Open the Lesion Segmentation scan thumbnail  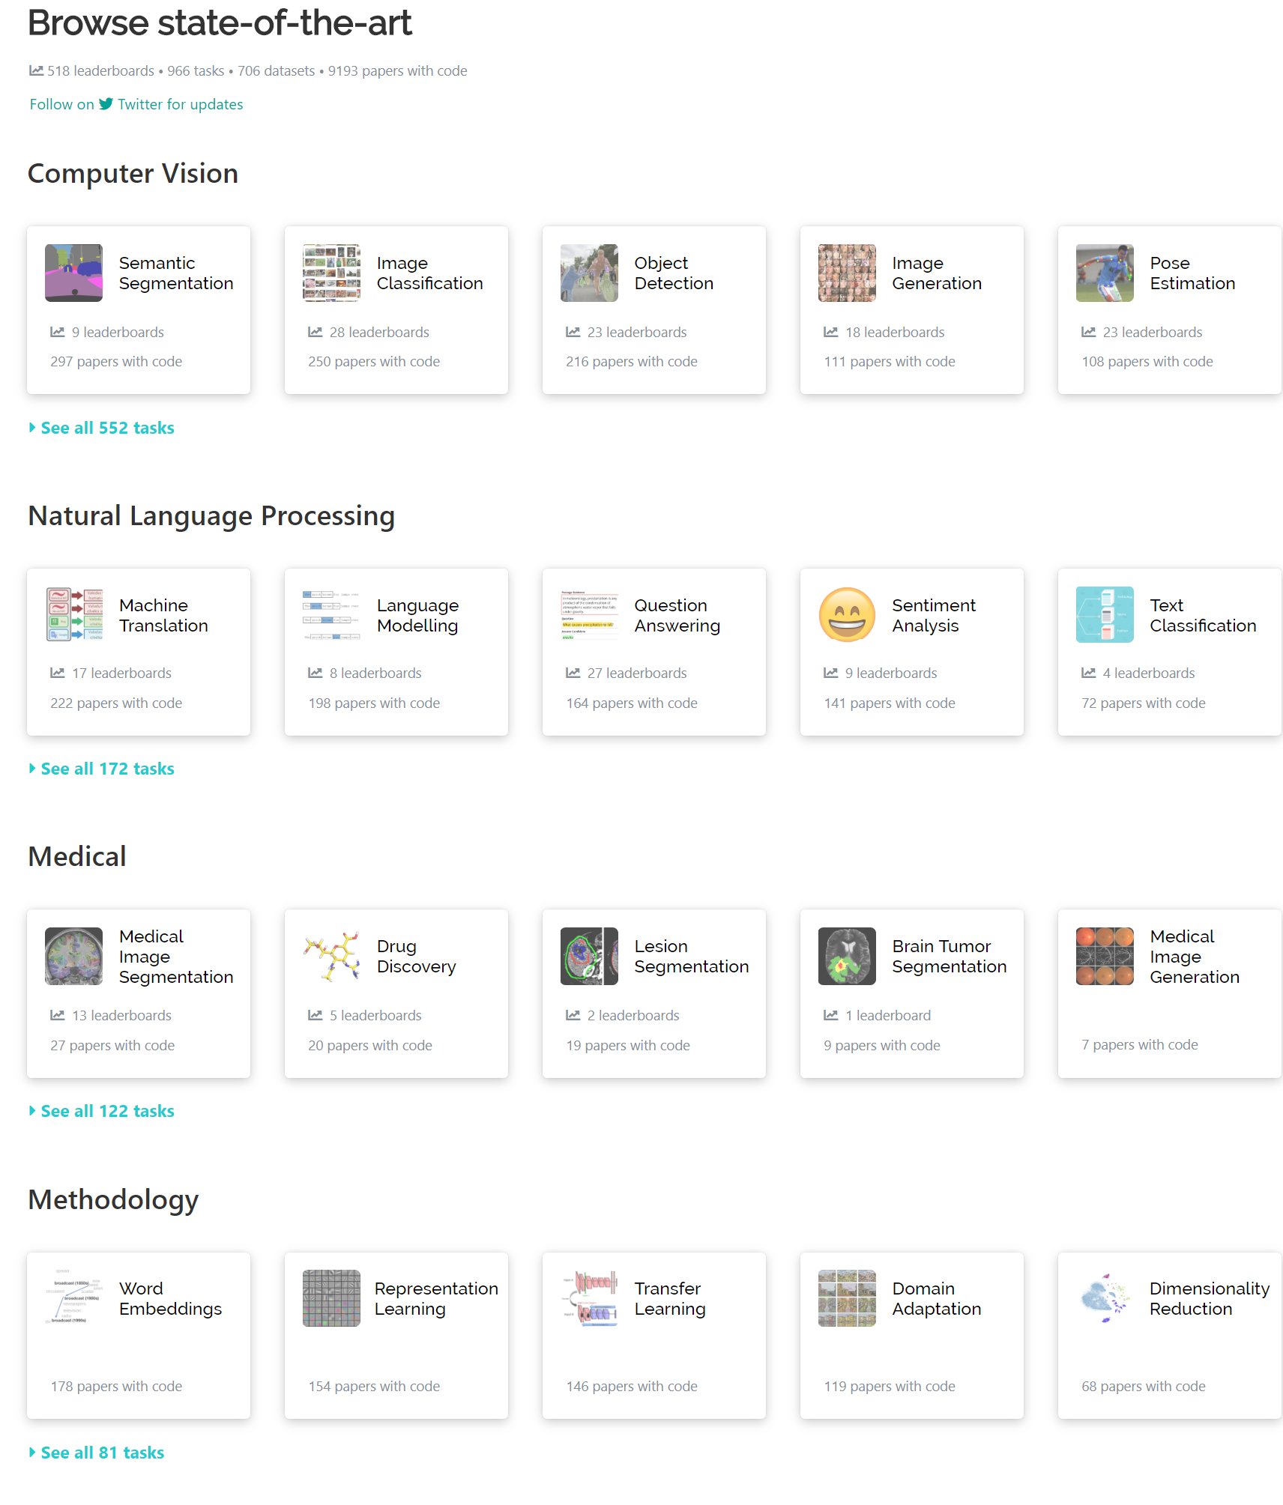pos(589,956)
